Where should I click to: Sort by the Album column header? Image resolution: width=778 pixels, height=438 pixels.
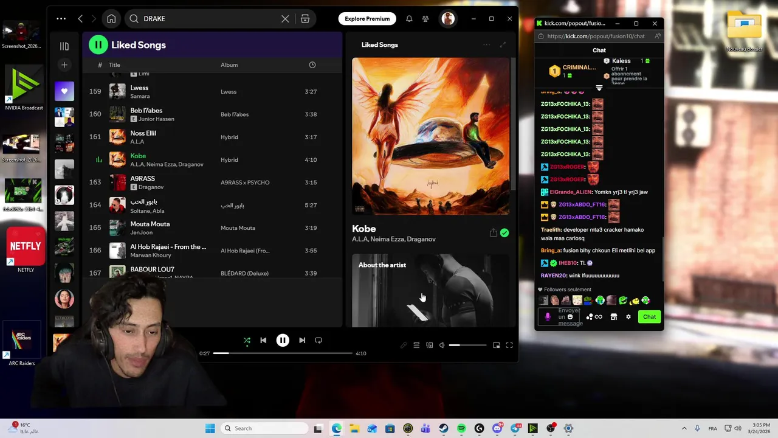coord(229,64)
